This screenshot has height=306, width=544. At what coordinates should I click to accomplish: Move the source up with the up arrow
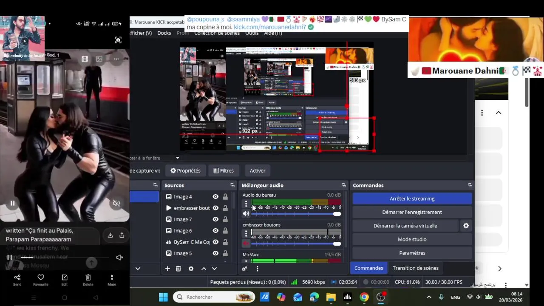204,269
